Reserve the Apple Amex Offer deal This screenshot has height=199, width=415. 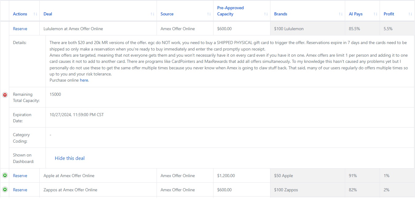point(20,175)
